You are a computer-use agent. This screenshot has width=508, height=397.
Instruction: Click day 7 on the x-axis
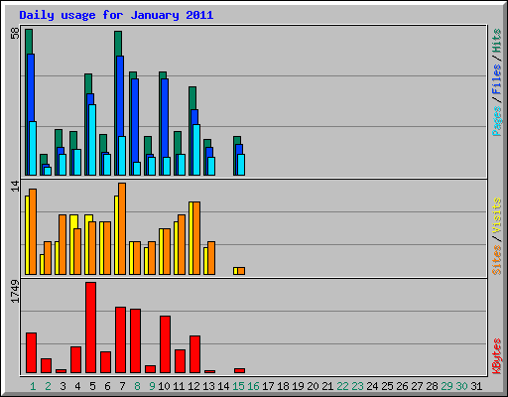point(122,386)
